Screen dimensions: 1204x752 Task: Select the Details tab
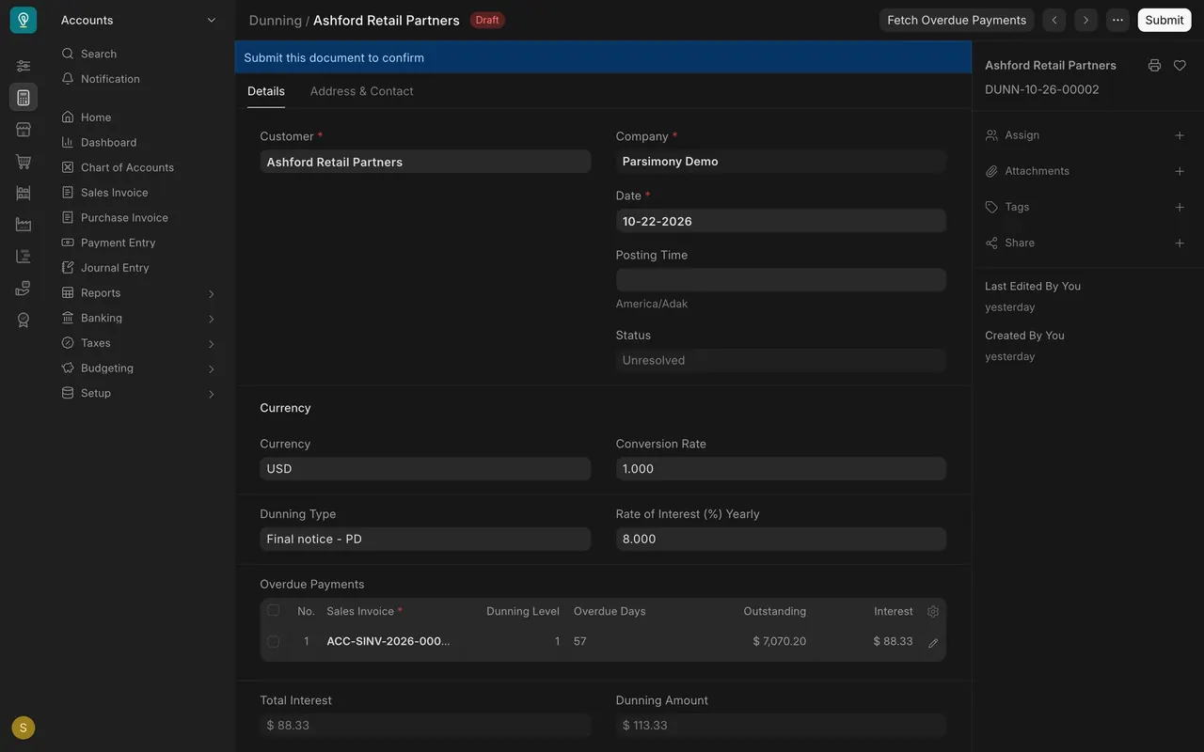pyautogui.click(x=266, y=91)
